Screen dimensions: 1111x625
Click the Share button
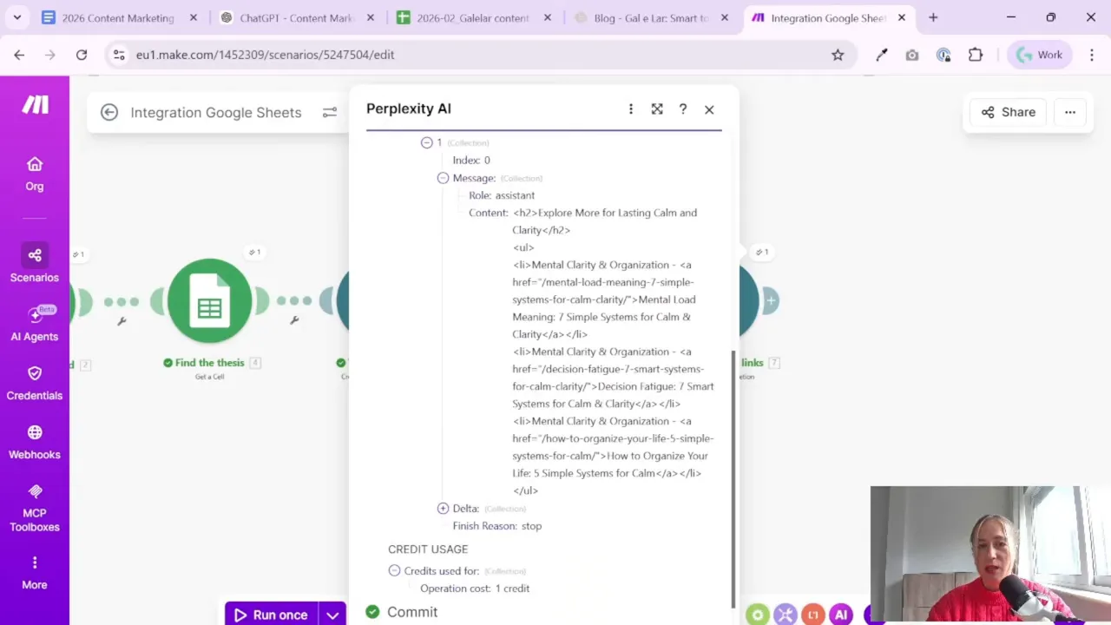pyautogui.click(x=1008, y=112)
